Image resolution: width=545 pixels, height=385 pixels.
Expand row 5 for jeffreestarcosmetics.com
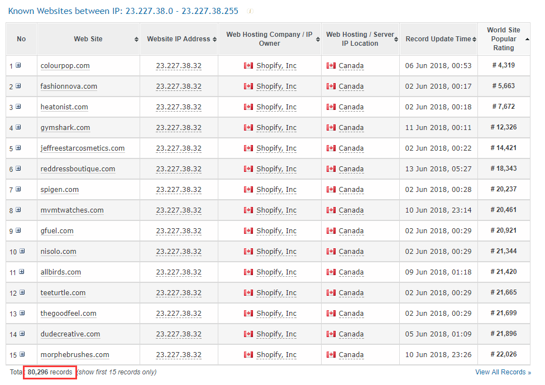tap(18, 147)
